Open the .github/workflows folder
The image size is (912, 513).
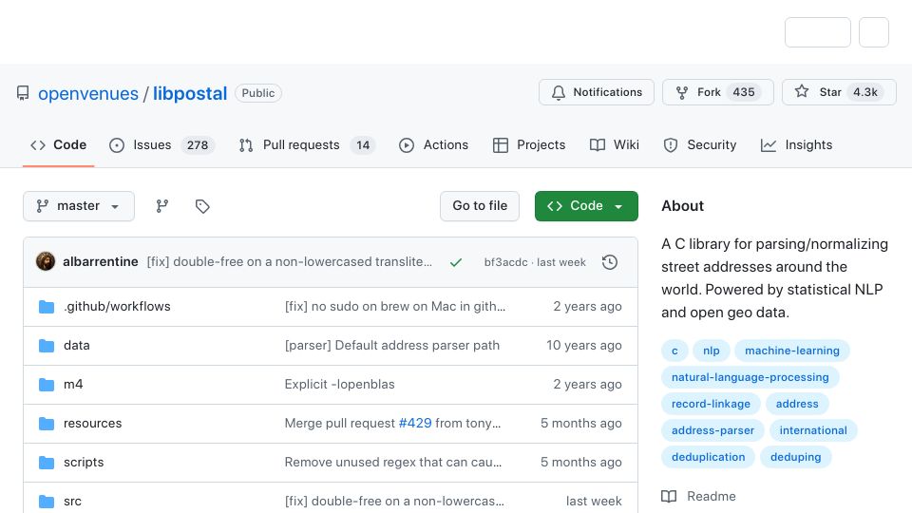click(117, 307)
